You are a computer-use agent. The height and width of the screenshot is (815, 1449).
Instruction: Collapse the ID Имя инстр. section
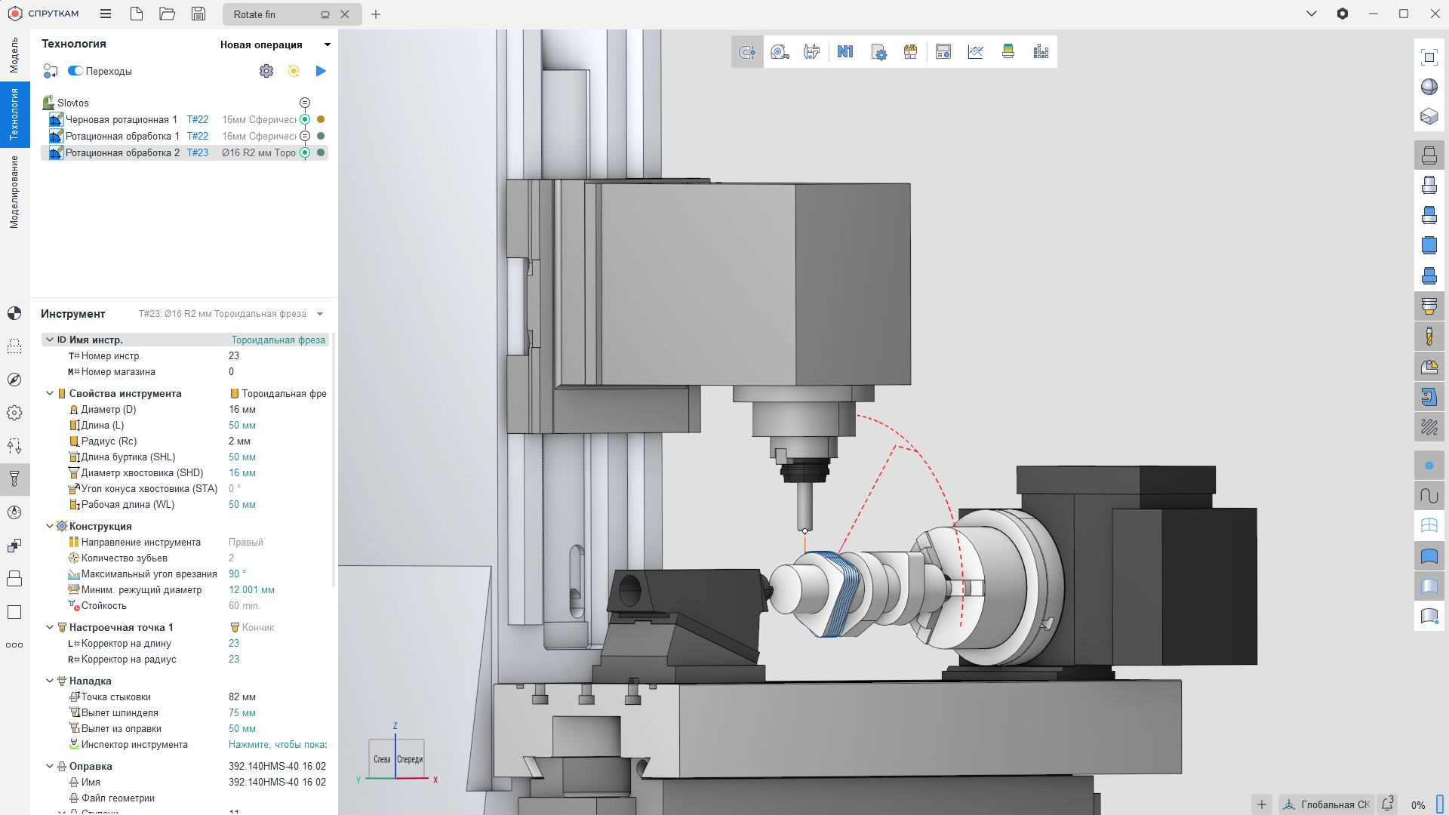pos(50,340)
